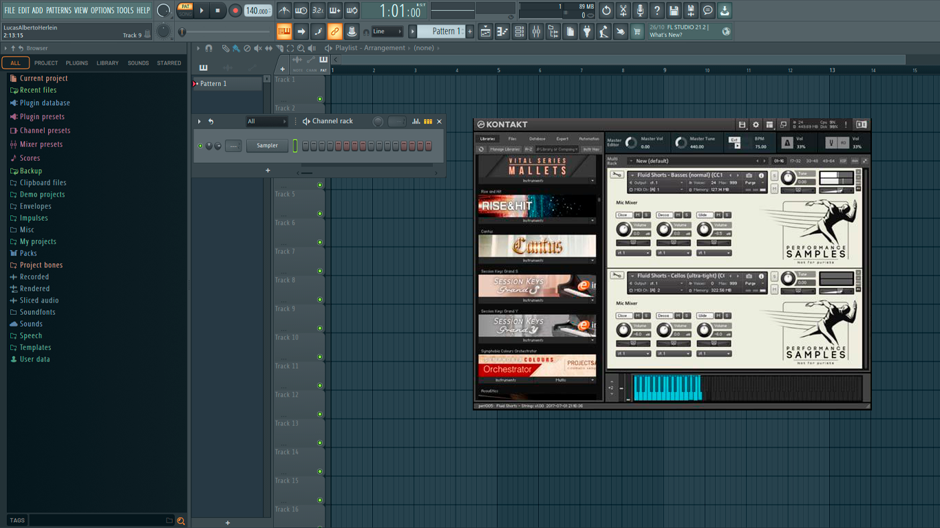Select the ALL tab in the Browser
This screenshot has height=528, width=940.
(15, 63)
